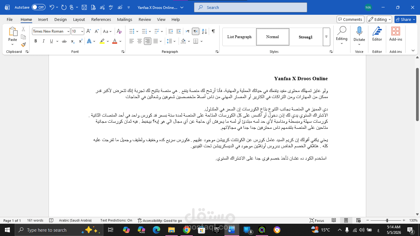Viewport: 420px width, 236px height.
Task: Click the Paste clipboard icon
Action: point(13,32)
